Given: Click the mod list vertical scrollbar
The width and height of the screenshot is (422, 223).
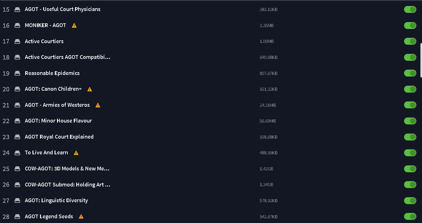Looking at the screenshot, I should [421, 60].
